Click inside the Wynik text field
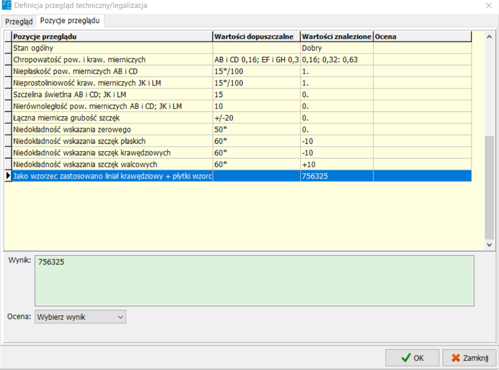 (254, 281)
